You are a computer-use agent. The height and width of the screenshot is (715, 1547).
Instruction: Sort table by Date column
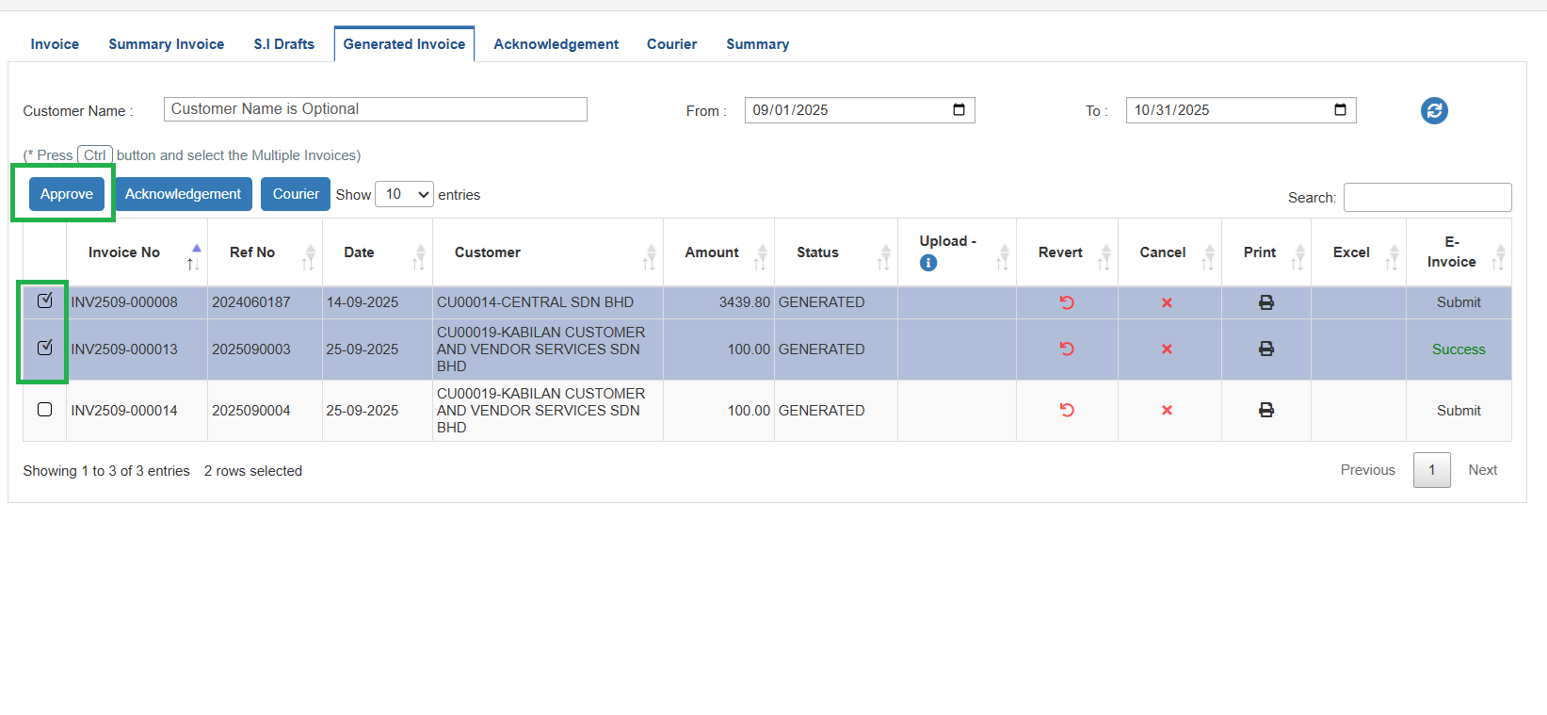click(x=378, y=252)
